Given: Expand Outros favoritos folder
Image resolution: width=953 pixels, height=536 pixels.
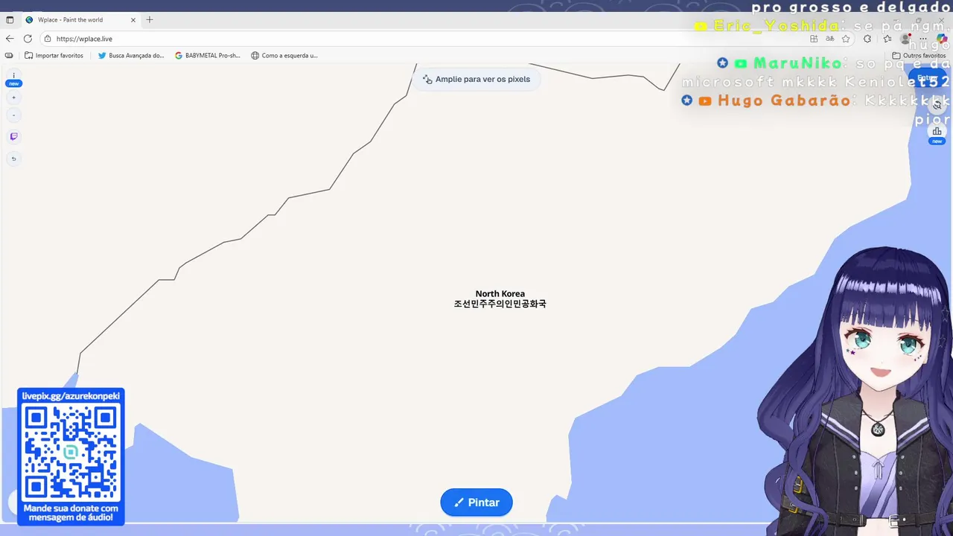Looking at the screenshot, I should [919, 55].
